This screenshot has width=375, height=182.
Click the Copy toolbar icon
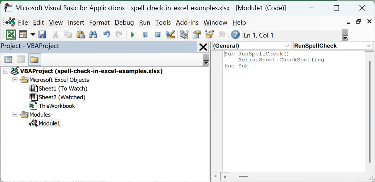point(68,35)
